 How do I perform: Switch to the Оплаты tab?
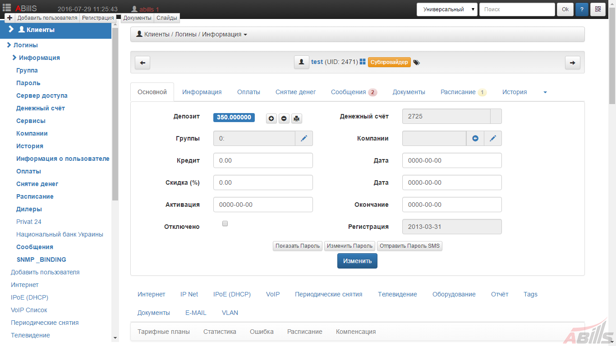(x=248, y=92)
